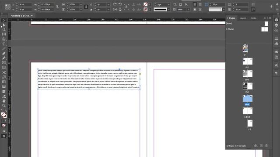Click the Quick Apply lightning icon

coord(271,7)
